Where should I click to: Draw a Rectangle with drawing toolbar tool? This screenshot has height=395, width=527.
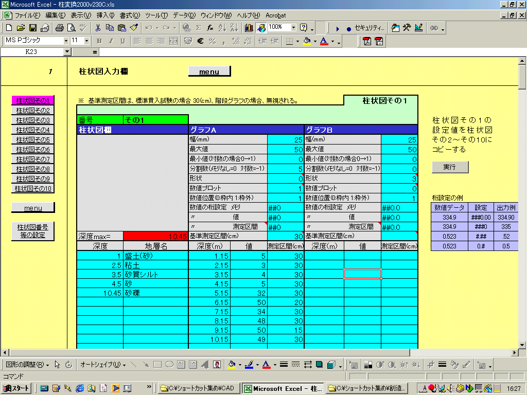tap(157, 365)
